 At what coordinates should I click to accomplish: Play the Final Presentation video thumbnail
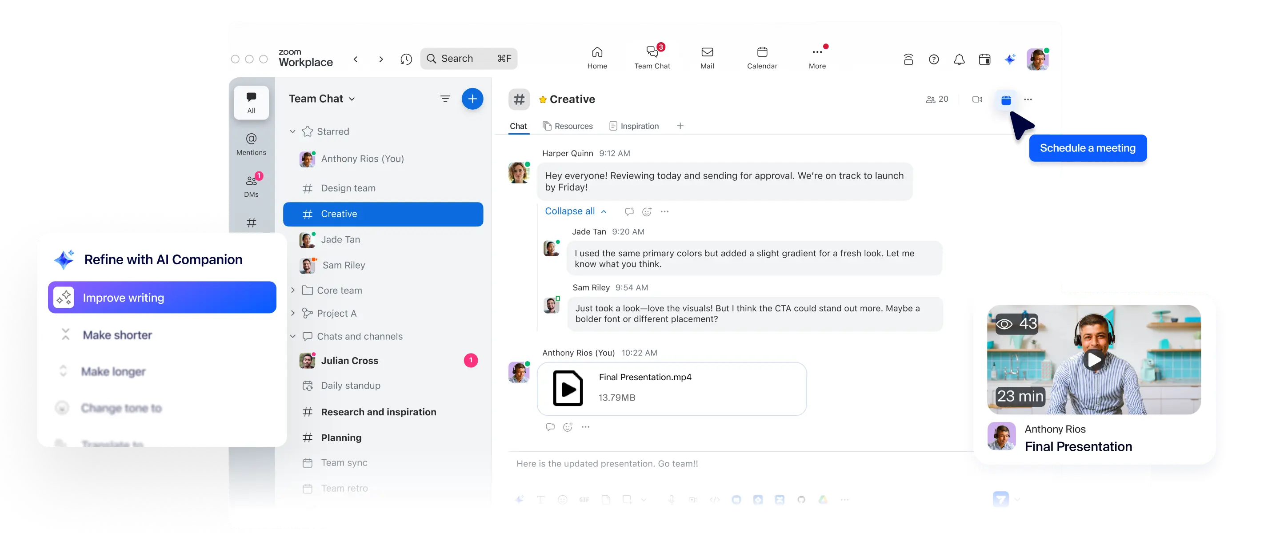coord(1094,360)
